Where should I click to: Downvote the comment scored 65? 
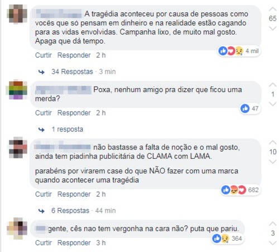273,28
